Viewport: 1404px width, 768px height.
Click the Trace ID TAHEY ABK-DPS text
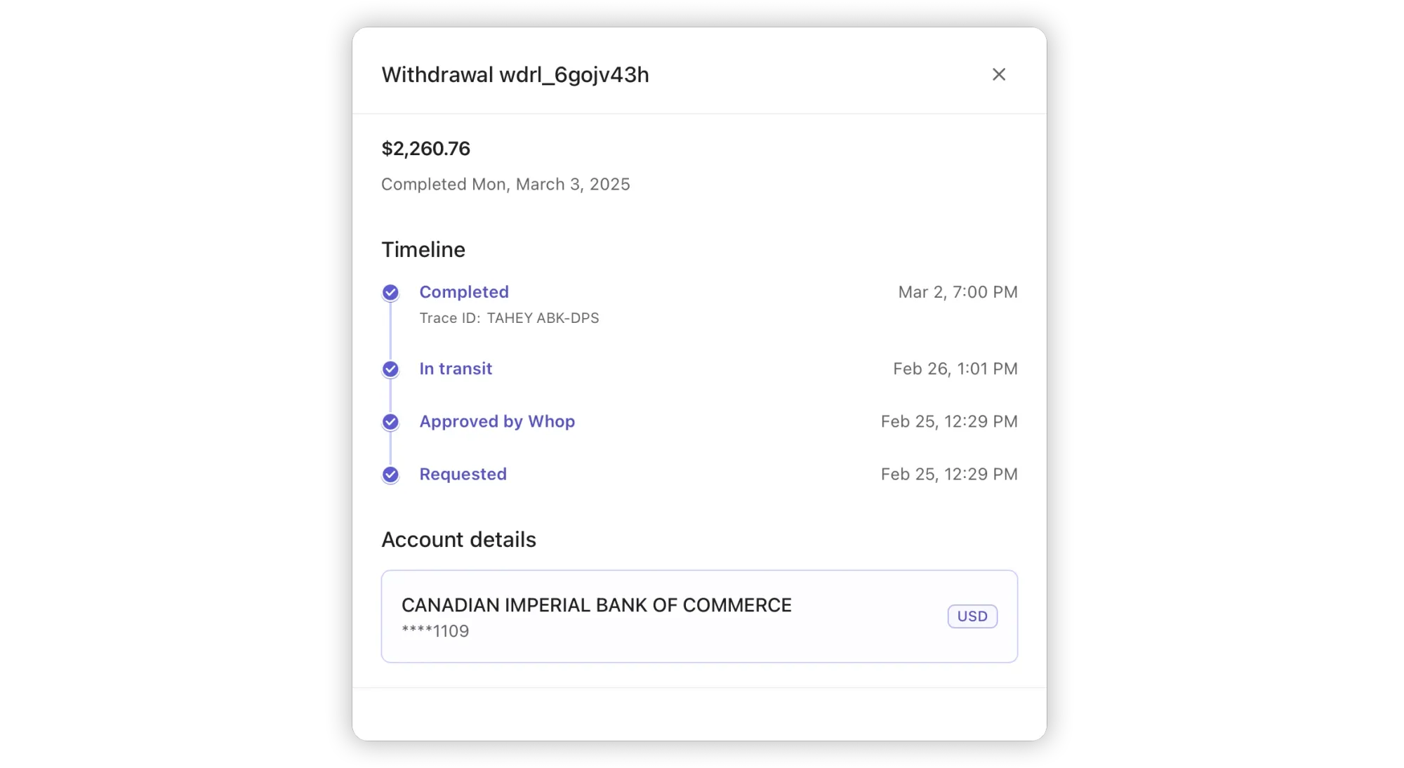click(x=509, y=318)
